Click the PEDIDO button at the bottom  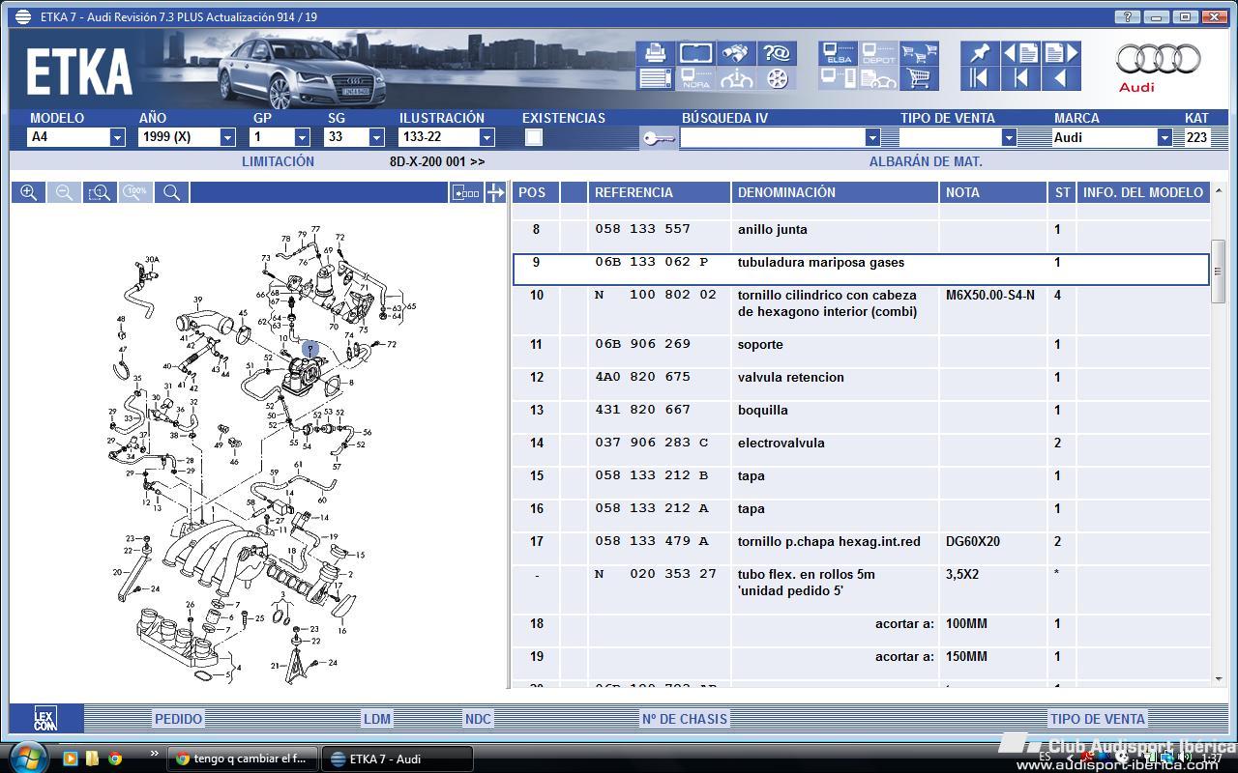(179, 718)
